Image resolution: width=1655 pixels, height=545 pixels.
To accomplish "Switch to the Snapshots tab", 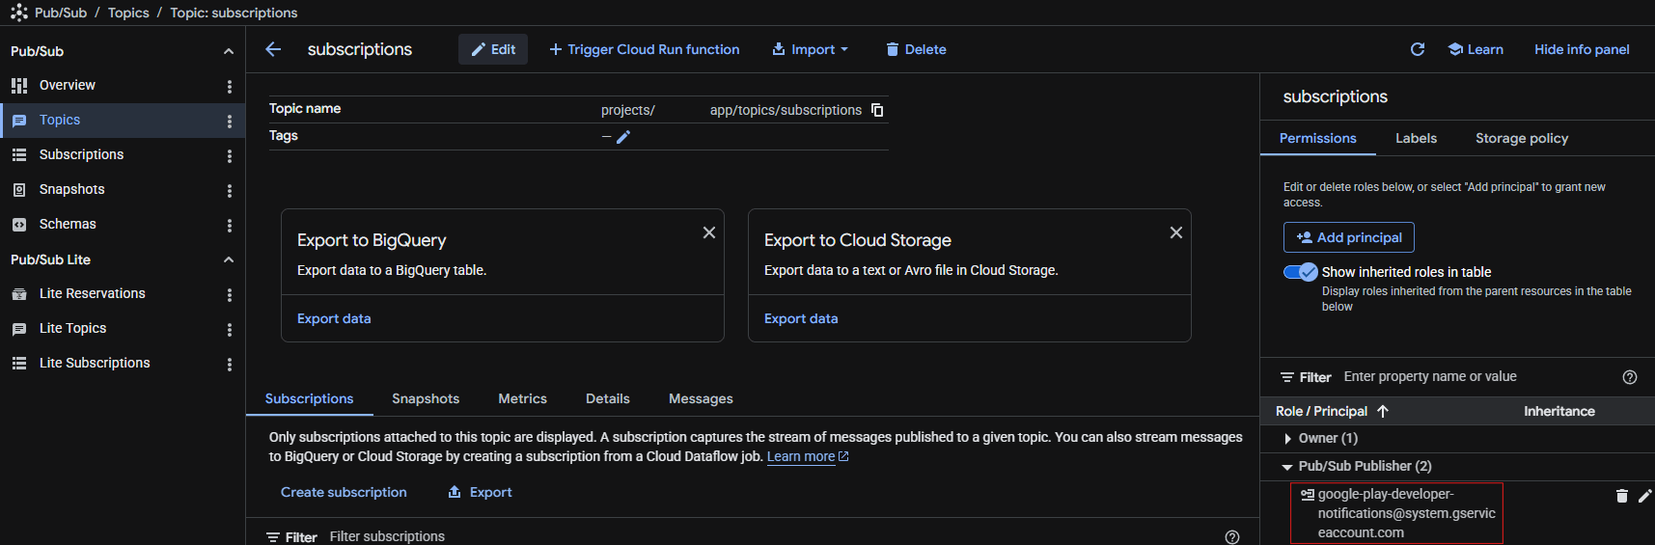I will pos(426,398).
